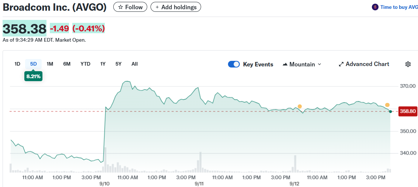Image resolution: width=418 pixels, height=187 pixels.
Task: Open the Mountain chart type dropdown
Action: click(302, 64)
